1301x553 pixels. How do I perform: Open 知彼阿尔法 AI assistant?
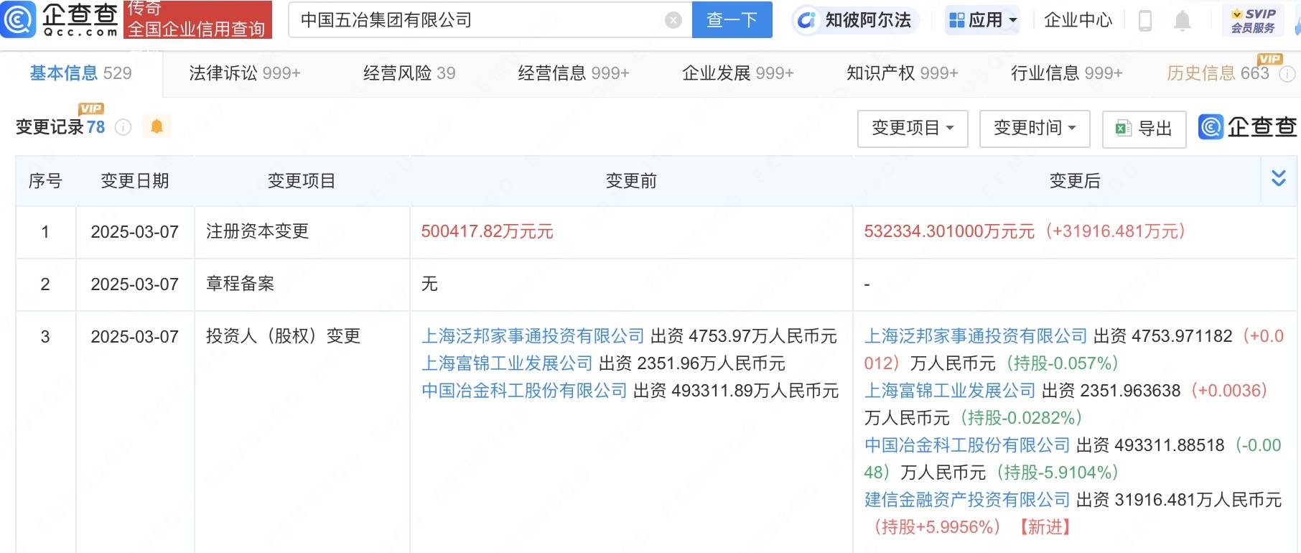coord(854,20)
